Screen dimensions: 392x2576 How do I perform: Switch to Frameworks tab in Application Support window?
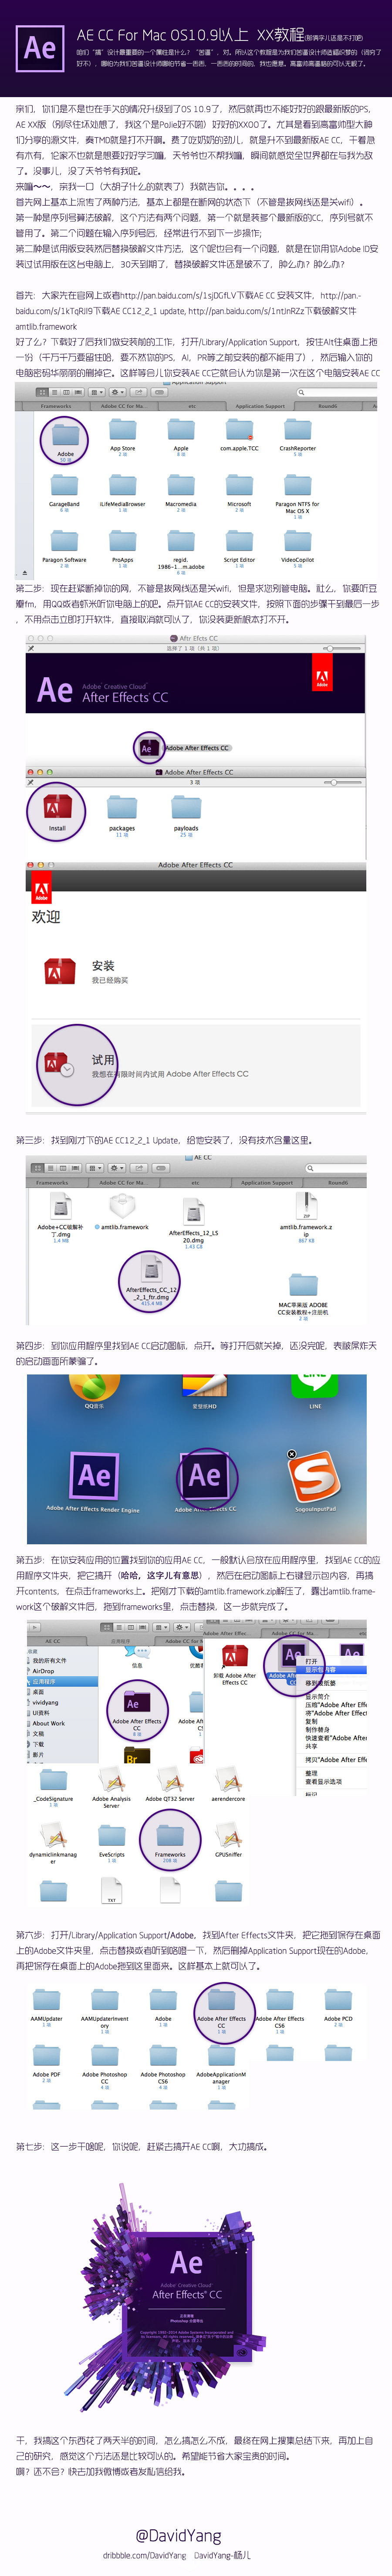(56, 406)
